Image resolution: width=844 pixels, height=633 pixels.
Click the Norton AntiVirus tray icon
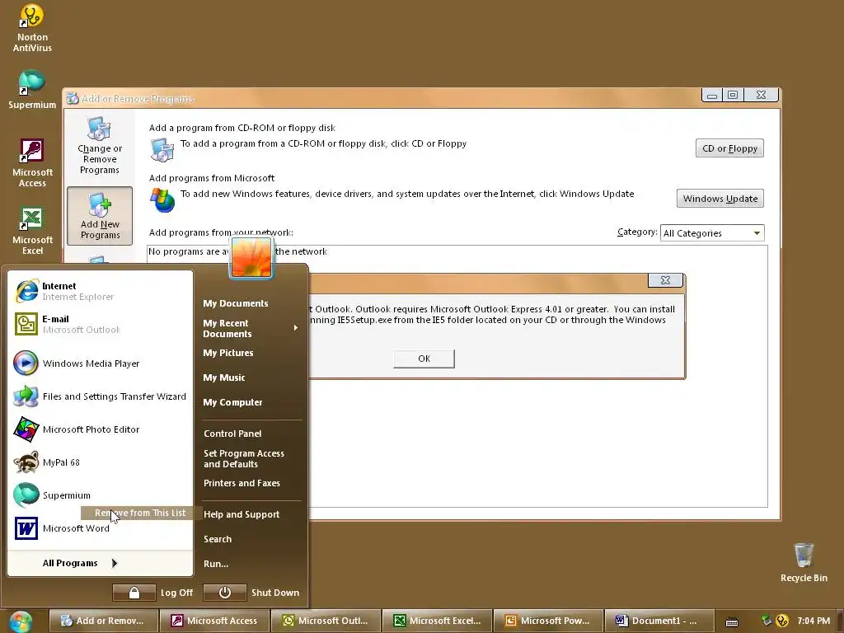781,621
